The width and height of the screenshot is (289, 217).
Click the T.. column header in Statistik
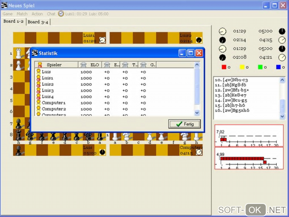click(x=129, y=65)
